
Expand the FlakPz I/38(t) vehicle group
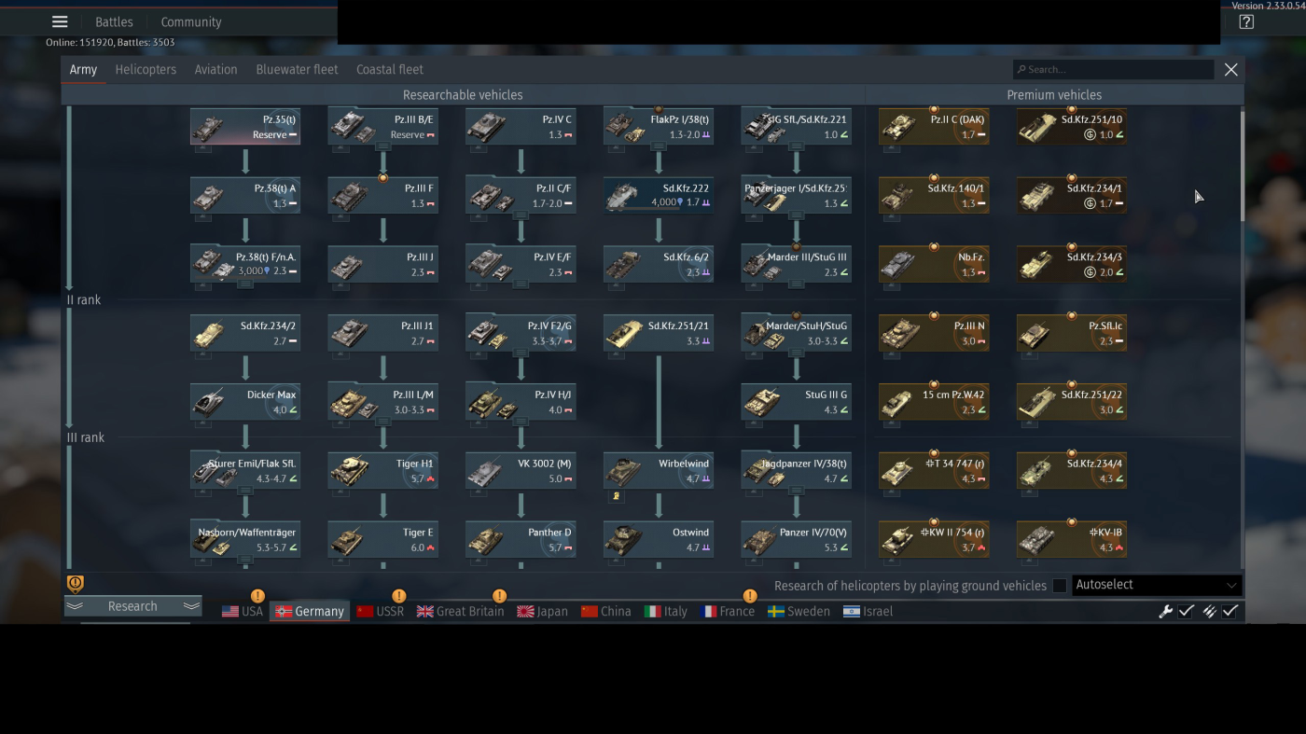(659, 146)
